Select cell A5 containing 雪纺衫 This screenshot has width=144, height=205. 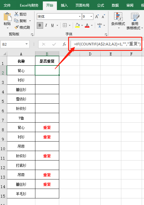coord(21,99)
